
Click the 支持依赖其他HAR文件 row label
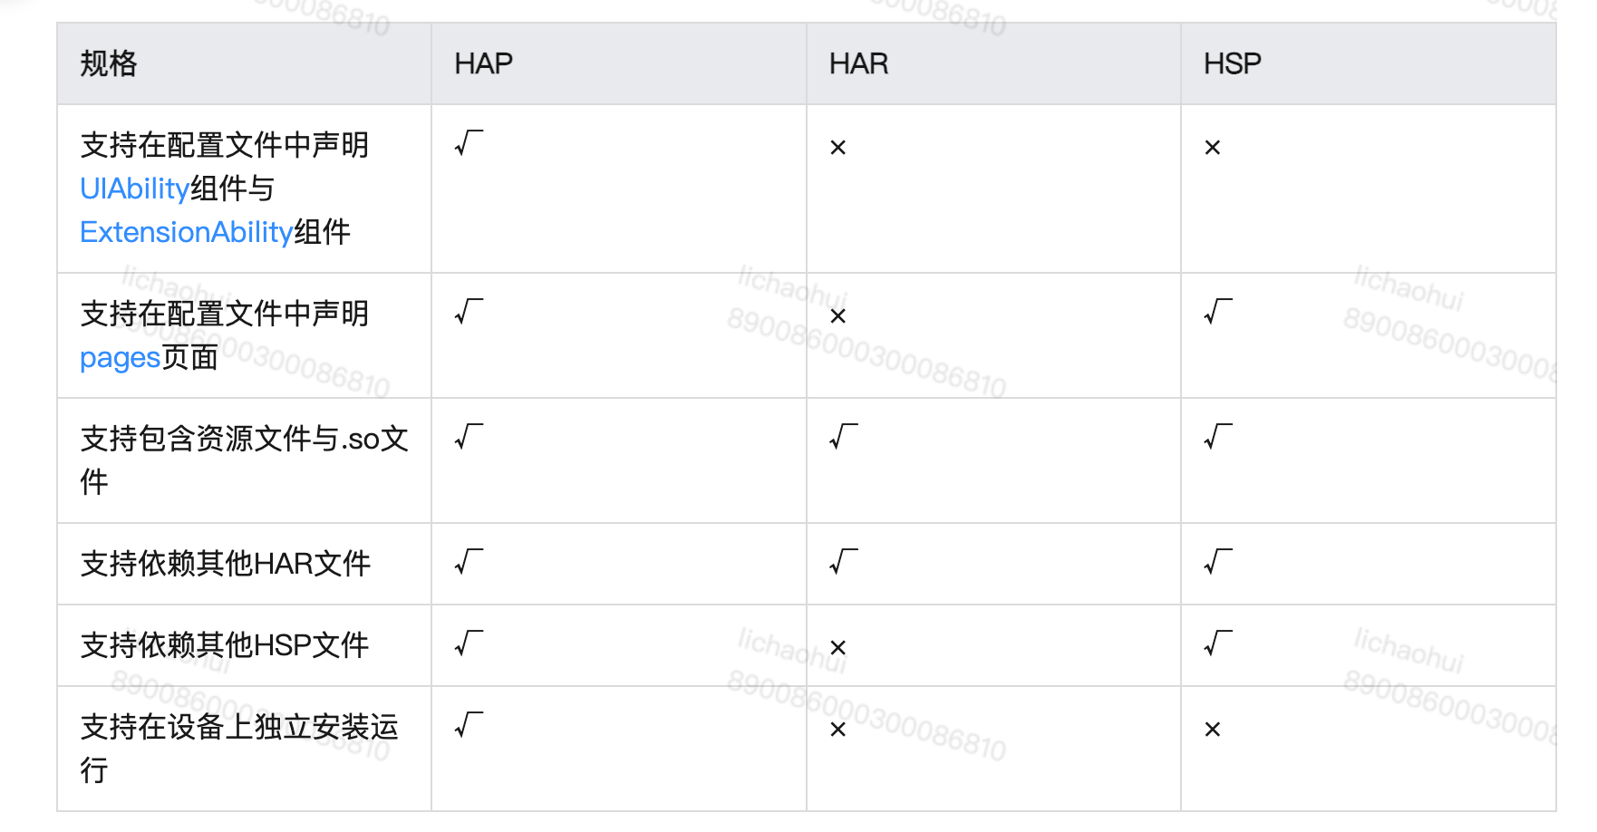click(x=226, y=564)
